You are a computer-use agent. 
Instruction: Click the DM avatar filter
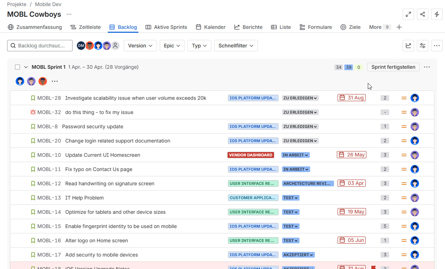(81, 46)
